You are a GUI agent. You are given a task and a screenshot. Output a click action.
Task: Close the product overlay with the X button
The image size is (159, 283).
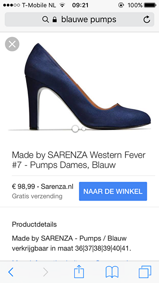coord(12,44)
